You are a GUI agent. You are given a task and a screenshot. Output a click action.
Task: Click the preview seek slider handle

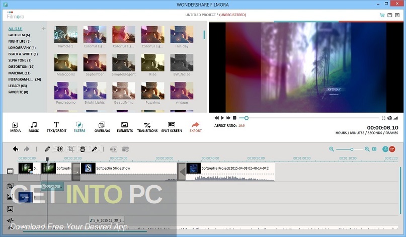click(247, 118)
